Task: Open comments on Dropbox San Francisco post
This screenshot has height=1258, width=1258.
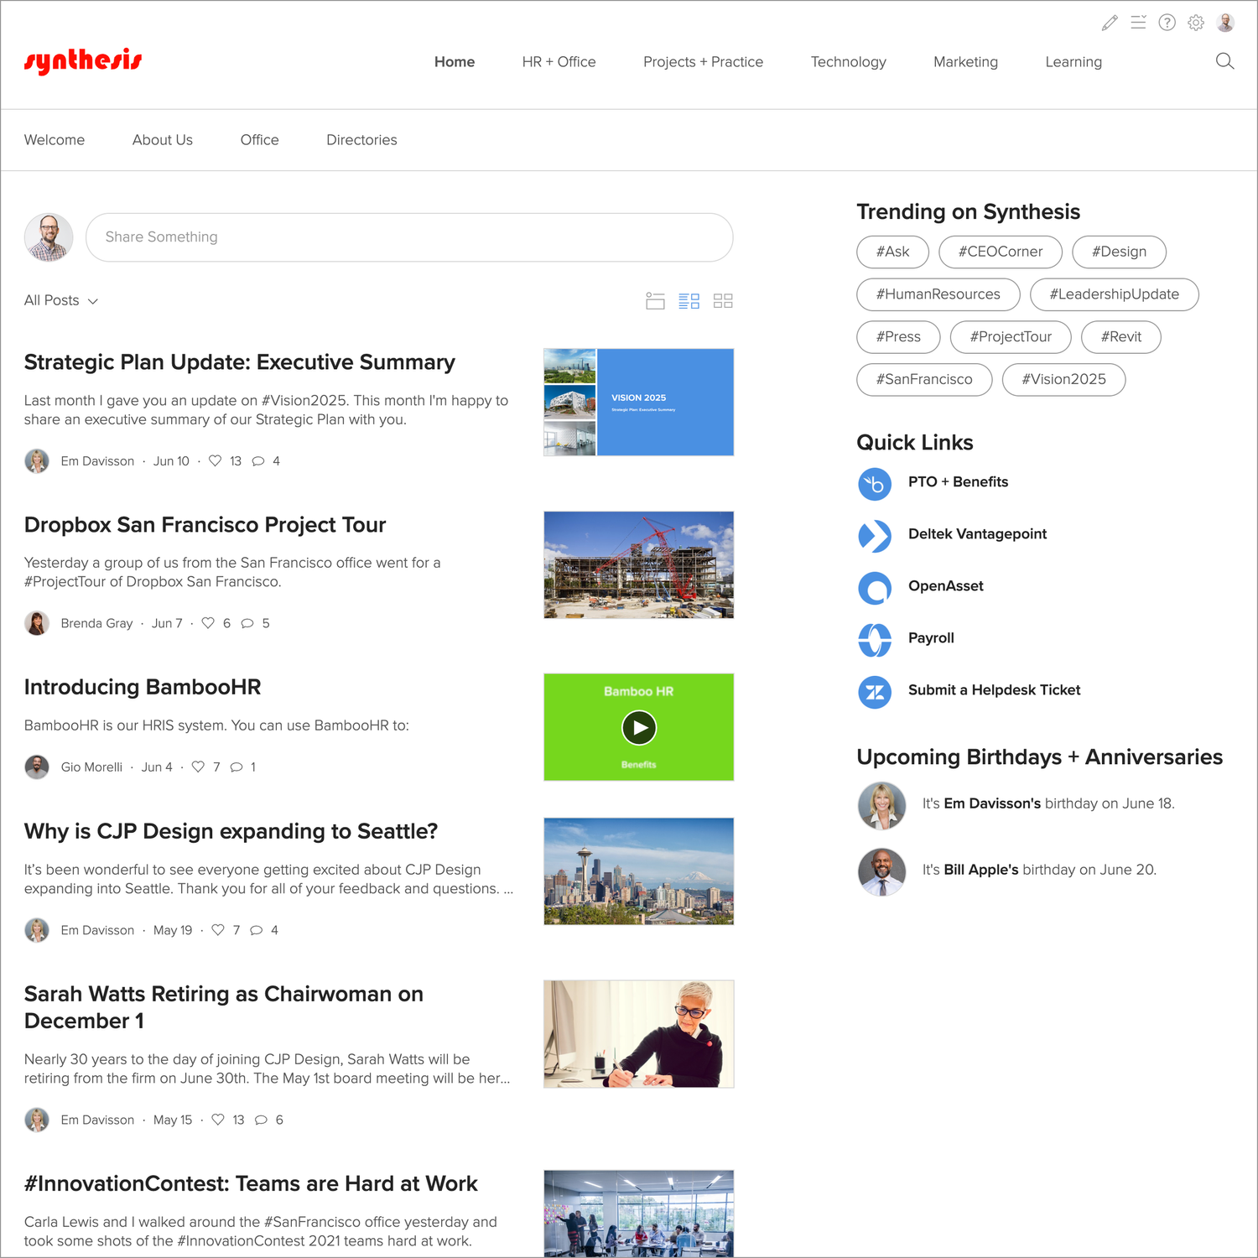Action: pyautogui.click(x=247, y=623)
